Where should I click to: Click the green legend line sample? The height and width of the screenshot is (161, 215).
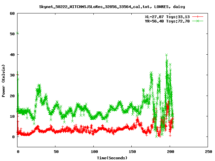[198, 21]
